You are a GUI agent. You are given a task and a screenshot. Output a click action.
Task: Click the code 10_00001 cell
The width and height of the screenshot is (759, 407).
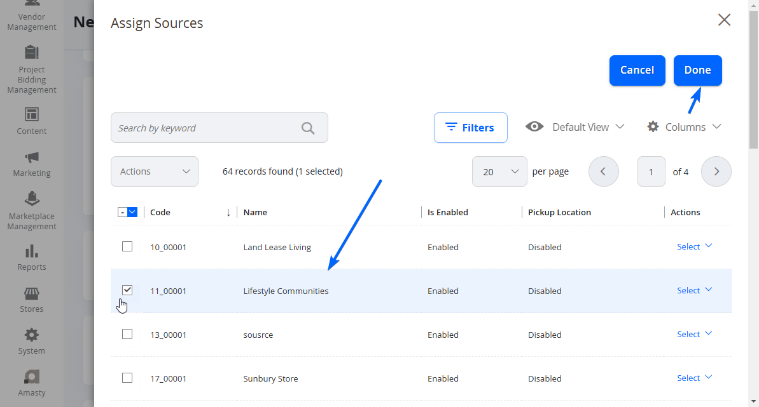[x=168, y=247]
